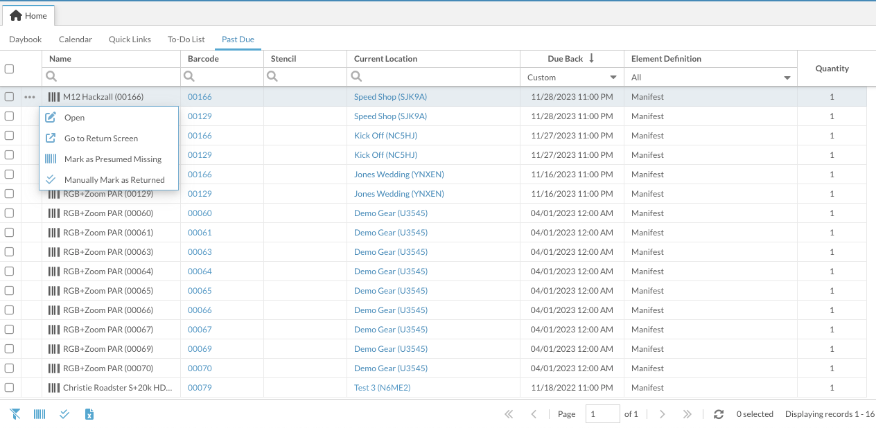The image size is (876, 428).
Task: Check the M12 Hackzall (00166) row checkbox
Action: click(10, 97)
